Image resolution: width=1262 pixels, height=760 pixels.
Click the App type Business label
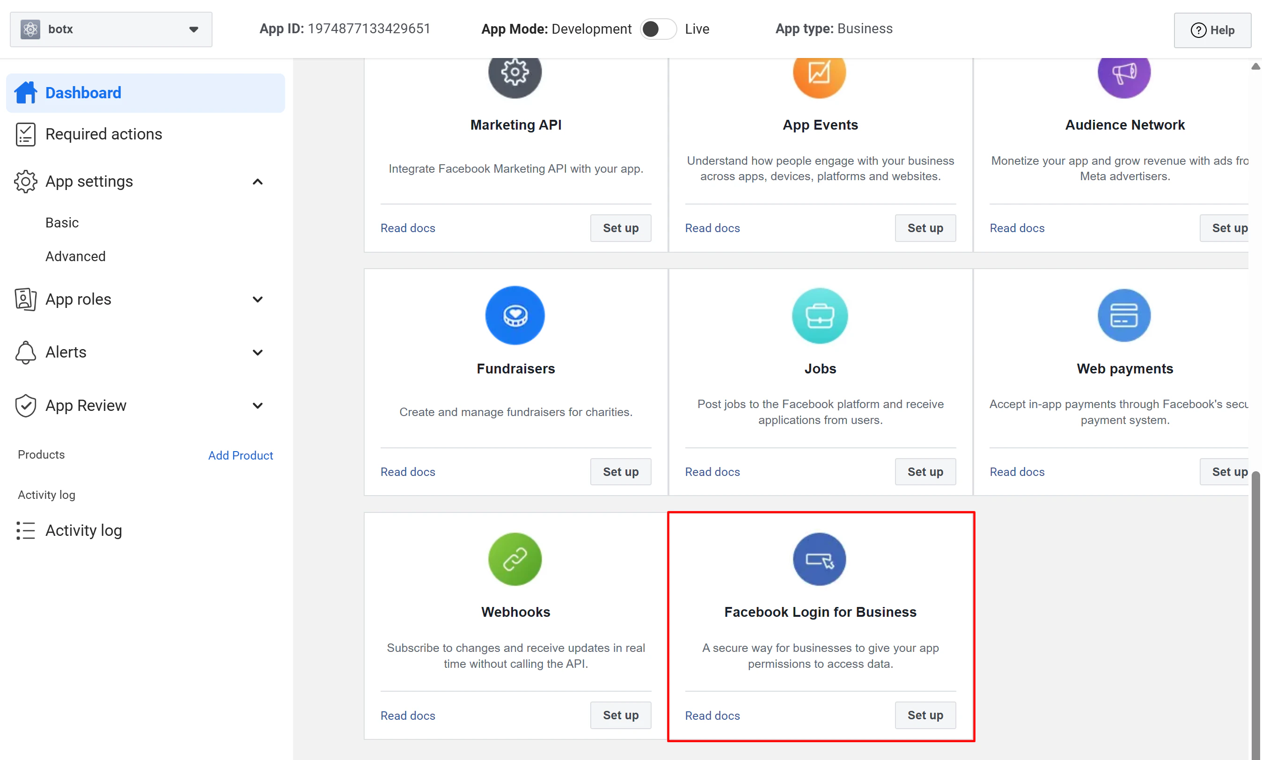[x=834, y=29]
